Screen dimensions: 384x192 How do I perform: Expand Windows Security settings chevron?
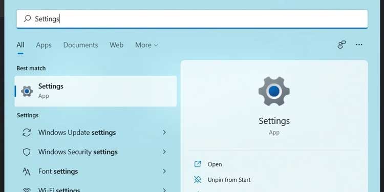pos(164,152)
